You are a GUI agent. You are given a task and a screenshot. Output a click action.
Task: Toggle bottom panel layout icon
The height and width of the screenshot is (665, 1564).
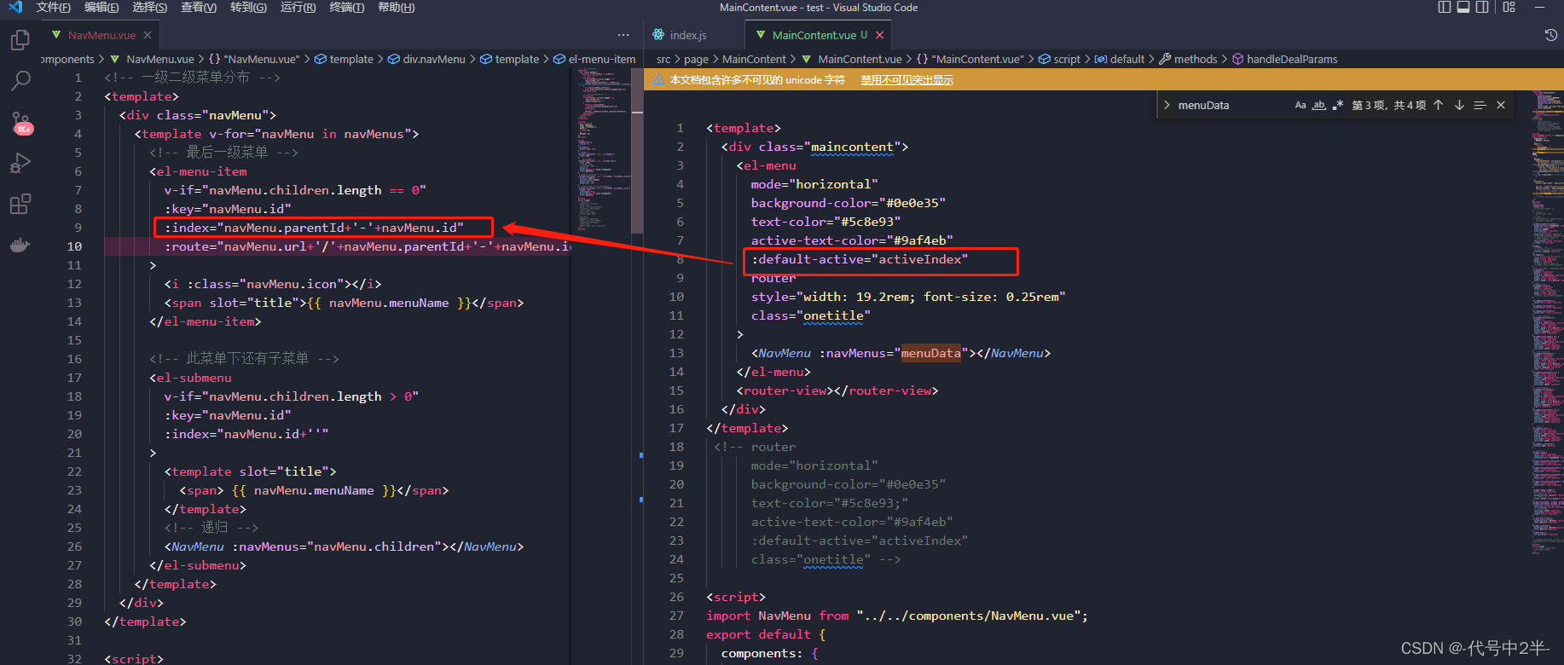pyautogui.click(x=1463, y=7)
